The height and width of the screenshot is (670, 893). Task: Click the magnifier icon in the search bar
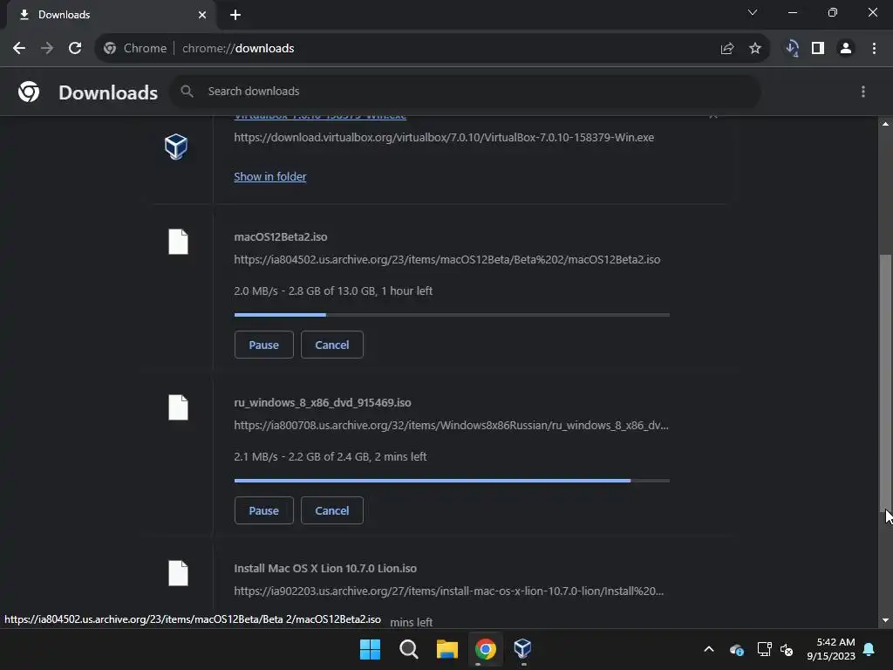[187, 91]
